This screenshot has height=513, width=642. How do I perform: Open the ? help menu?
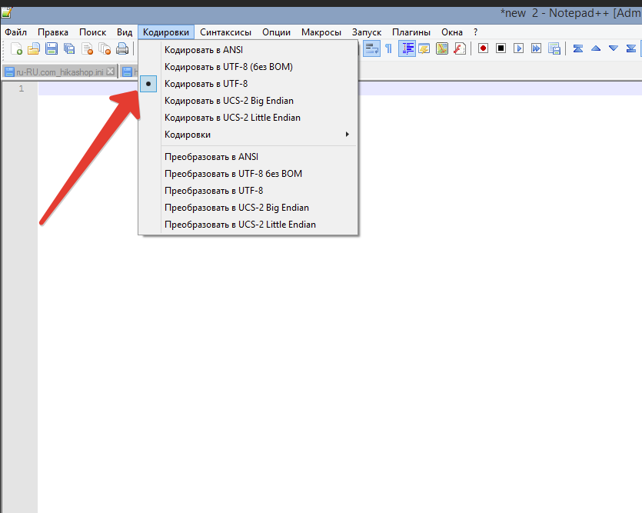[x=475, y=32]
